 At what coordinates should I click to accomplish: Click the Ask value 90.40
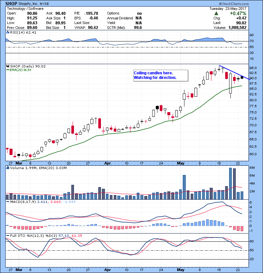coord(60,13)
